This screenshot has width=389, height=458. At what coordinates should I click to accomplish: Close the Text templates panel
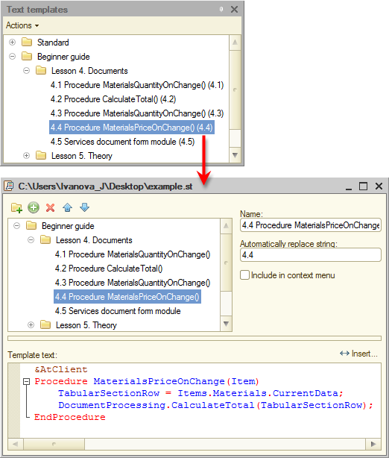234,10
